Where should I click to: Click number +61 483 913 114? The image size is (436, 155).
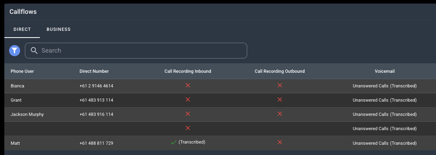tap(96, 100)
